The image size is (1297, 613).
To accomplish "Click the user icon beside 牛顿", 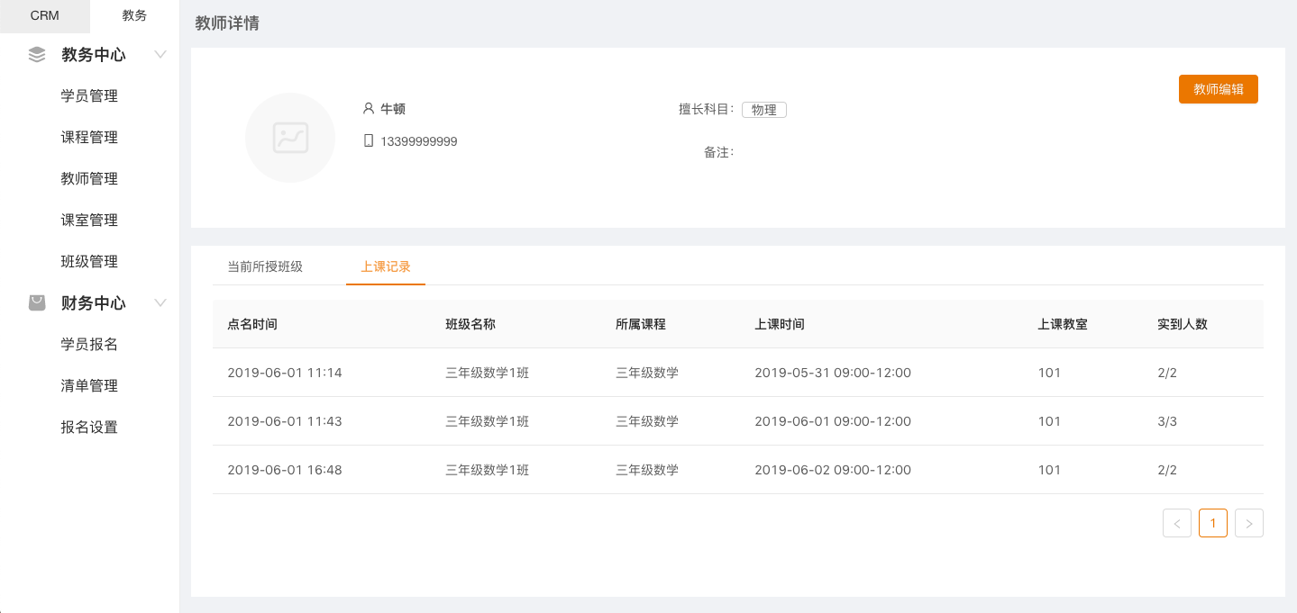I will point(369,109).
